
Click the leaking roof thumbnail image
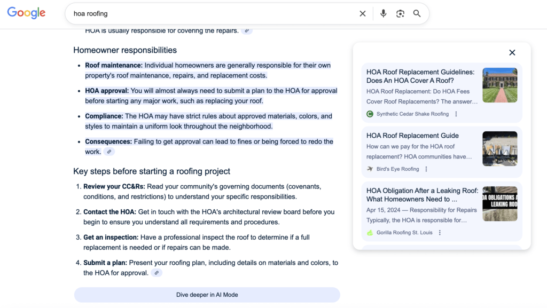(499, 203)
